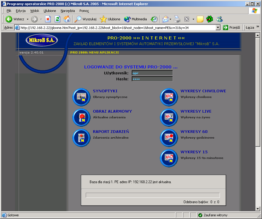
Task: Expand the mail options dropdown arrow
Action: point(170,19)
